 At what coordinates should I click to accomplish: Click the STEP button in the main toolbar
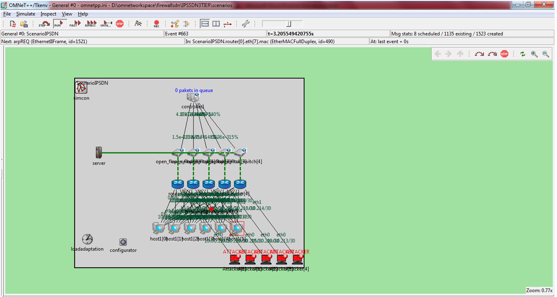click(44, 24)
